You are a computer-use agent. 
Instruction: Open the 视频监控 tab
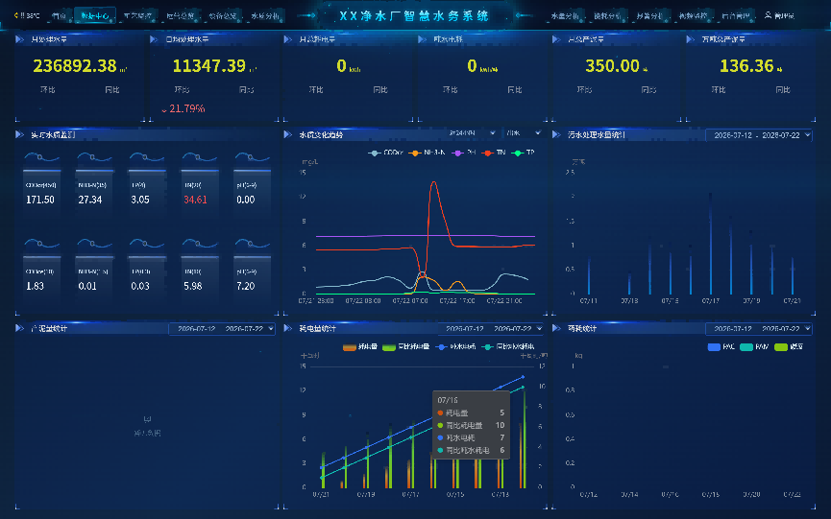point(693,16)
